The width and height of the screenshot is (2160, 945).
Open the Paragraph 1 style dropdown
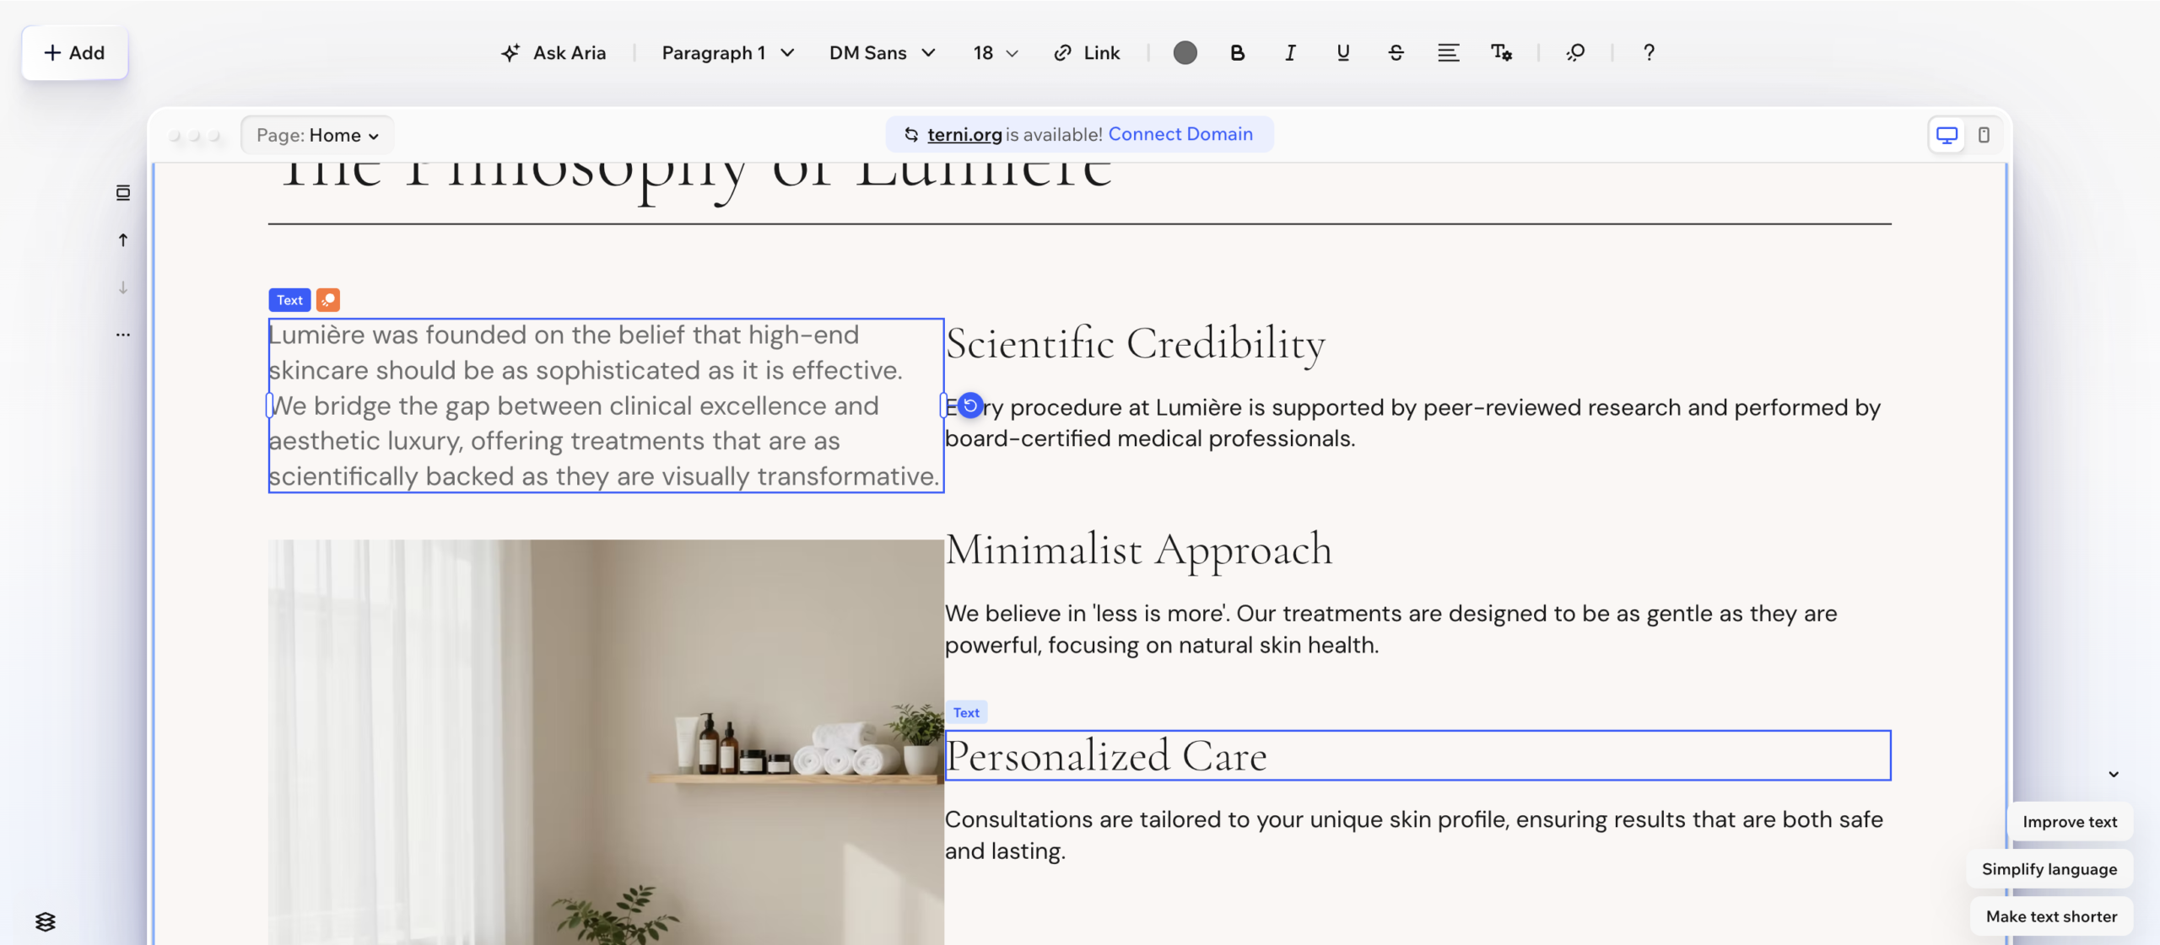pyautogui.click(x=727, y=53)
